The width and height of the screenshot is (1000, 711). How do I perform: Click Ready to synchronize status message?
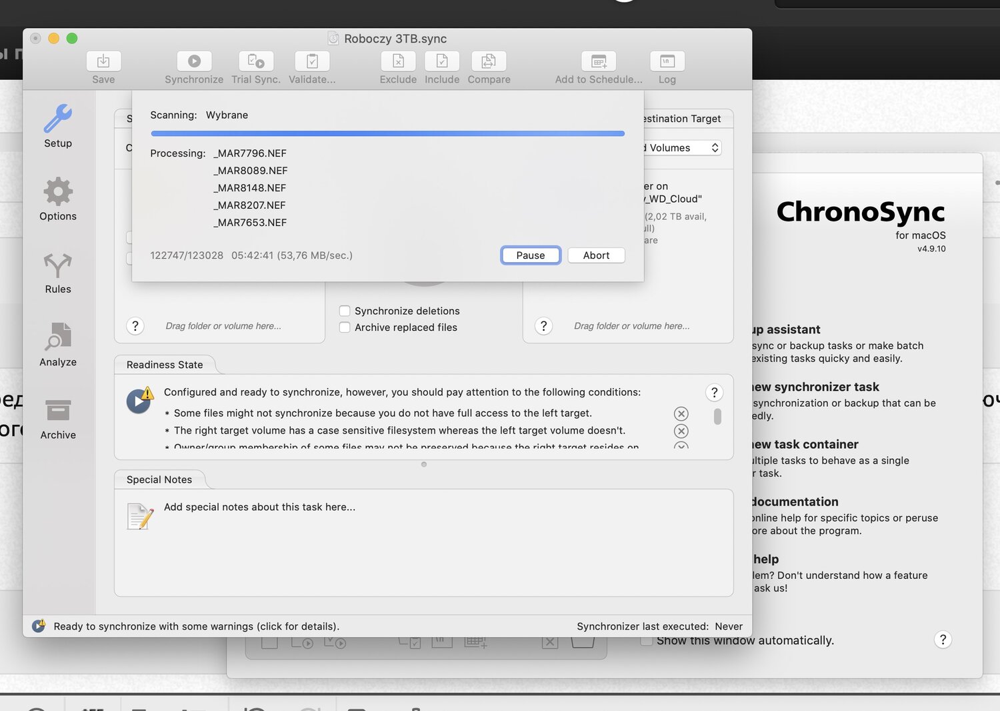click(x=197, y=626)
